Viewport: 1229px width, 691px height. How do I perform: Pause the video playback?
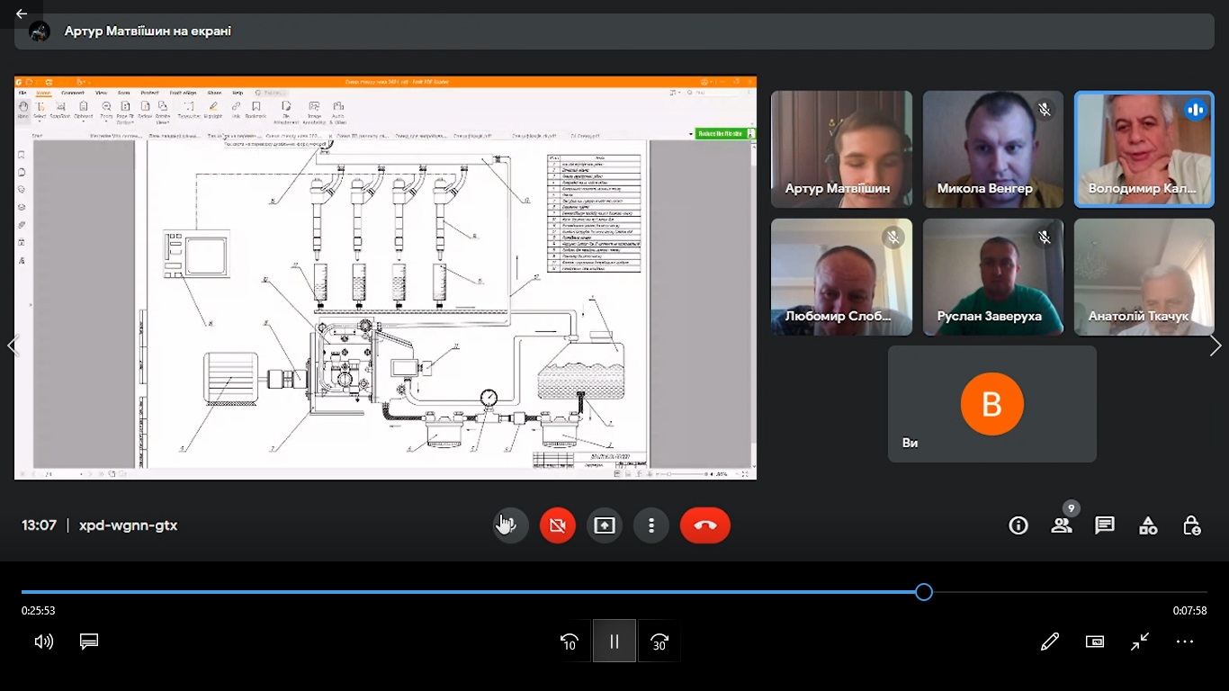pos(614,642)
